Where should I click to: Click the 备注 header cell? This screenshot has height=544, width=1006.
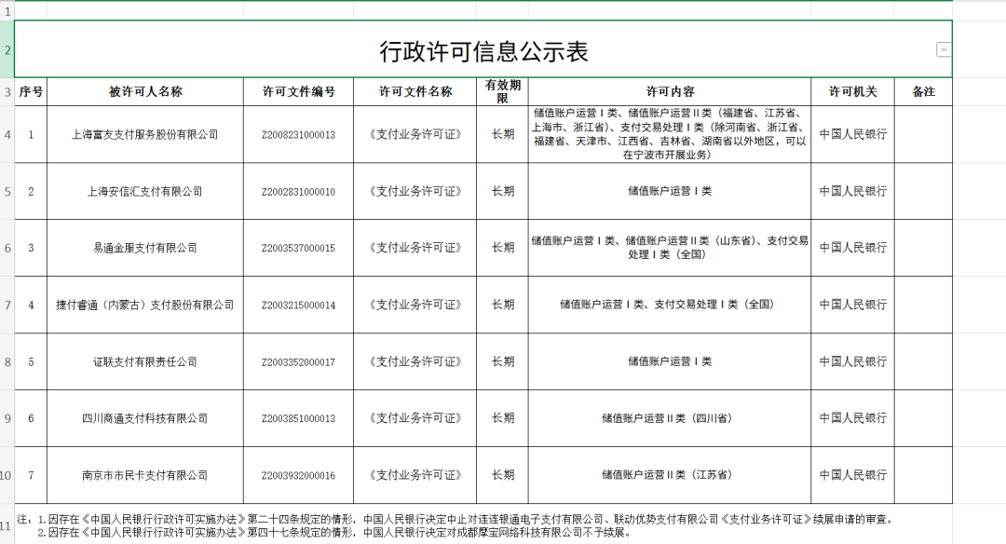(x=923, y=91)
